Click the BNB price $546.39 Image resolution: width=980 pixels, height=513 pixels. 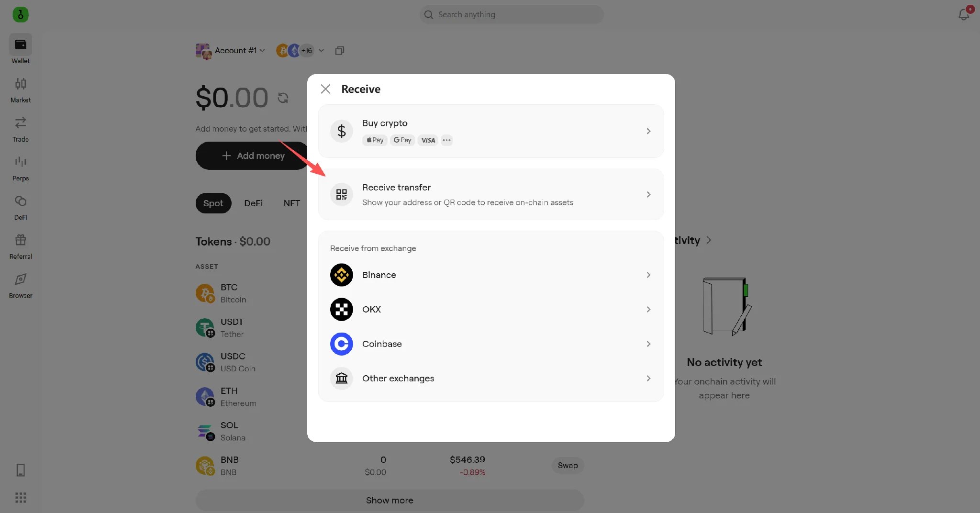coord(468,460)
